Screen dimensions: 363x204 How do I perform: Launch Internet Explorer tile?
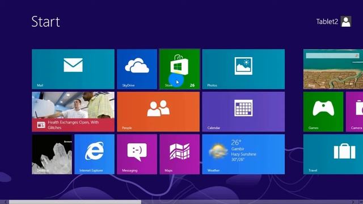pos(94,154)
